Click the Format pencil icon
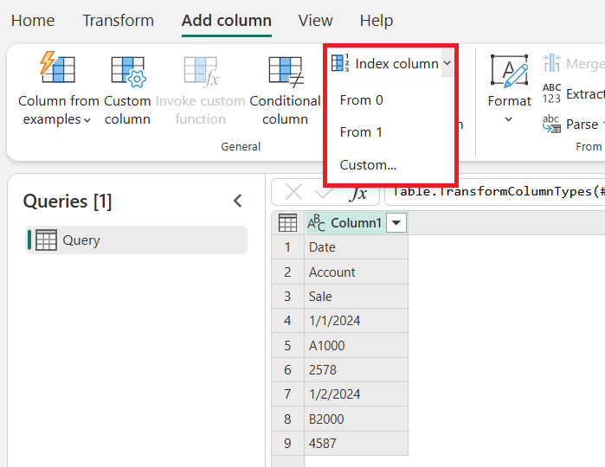The width and height of the screenshot is (605, 467). pos(509,70)
